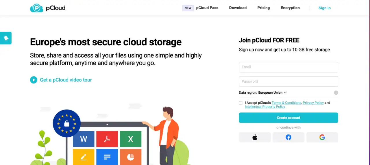
Task: Click the NEW badge beside pCloud Pass
Action: click(188, 8)
